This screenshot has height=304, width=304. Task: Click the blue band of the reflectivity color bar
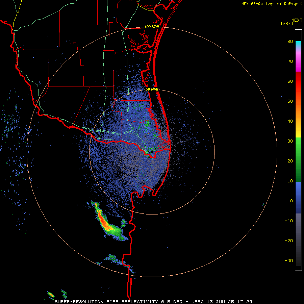point(298,198)
